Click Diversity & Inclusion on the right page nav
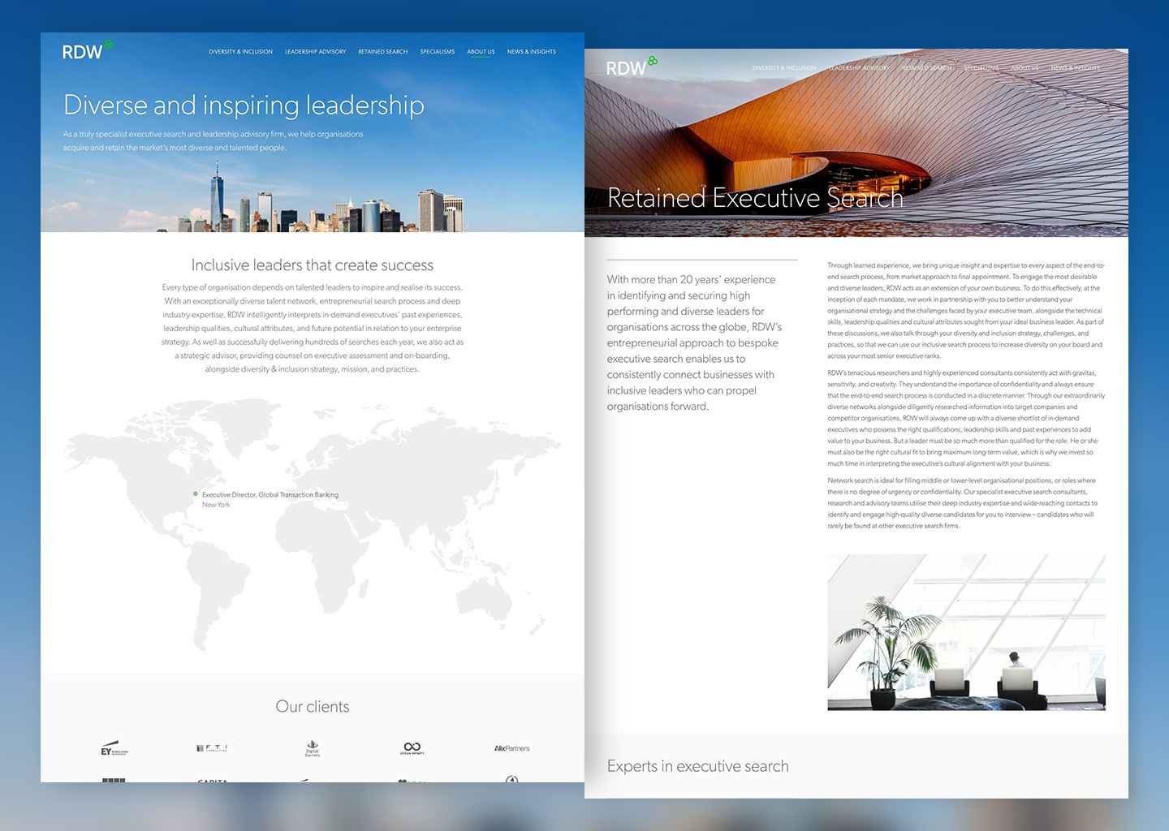 (784, 68)
